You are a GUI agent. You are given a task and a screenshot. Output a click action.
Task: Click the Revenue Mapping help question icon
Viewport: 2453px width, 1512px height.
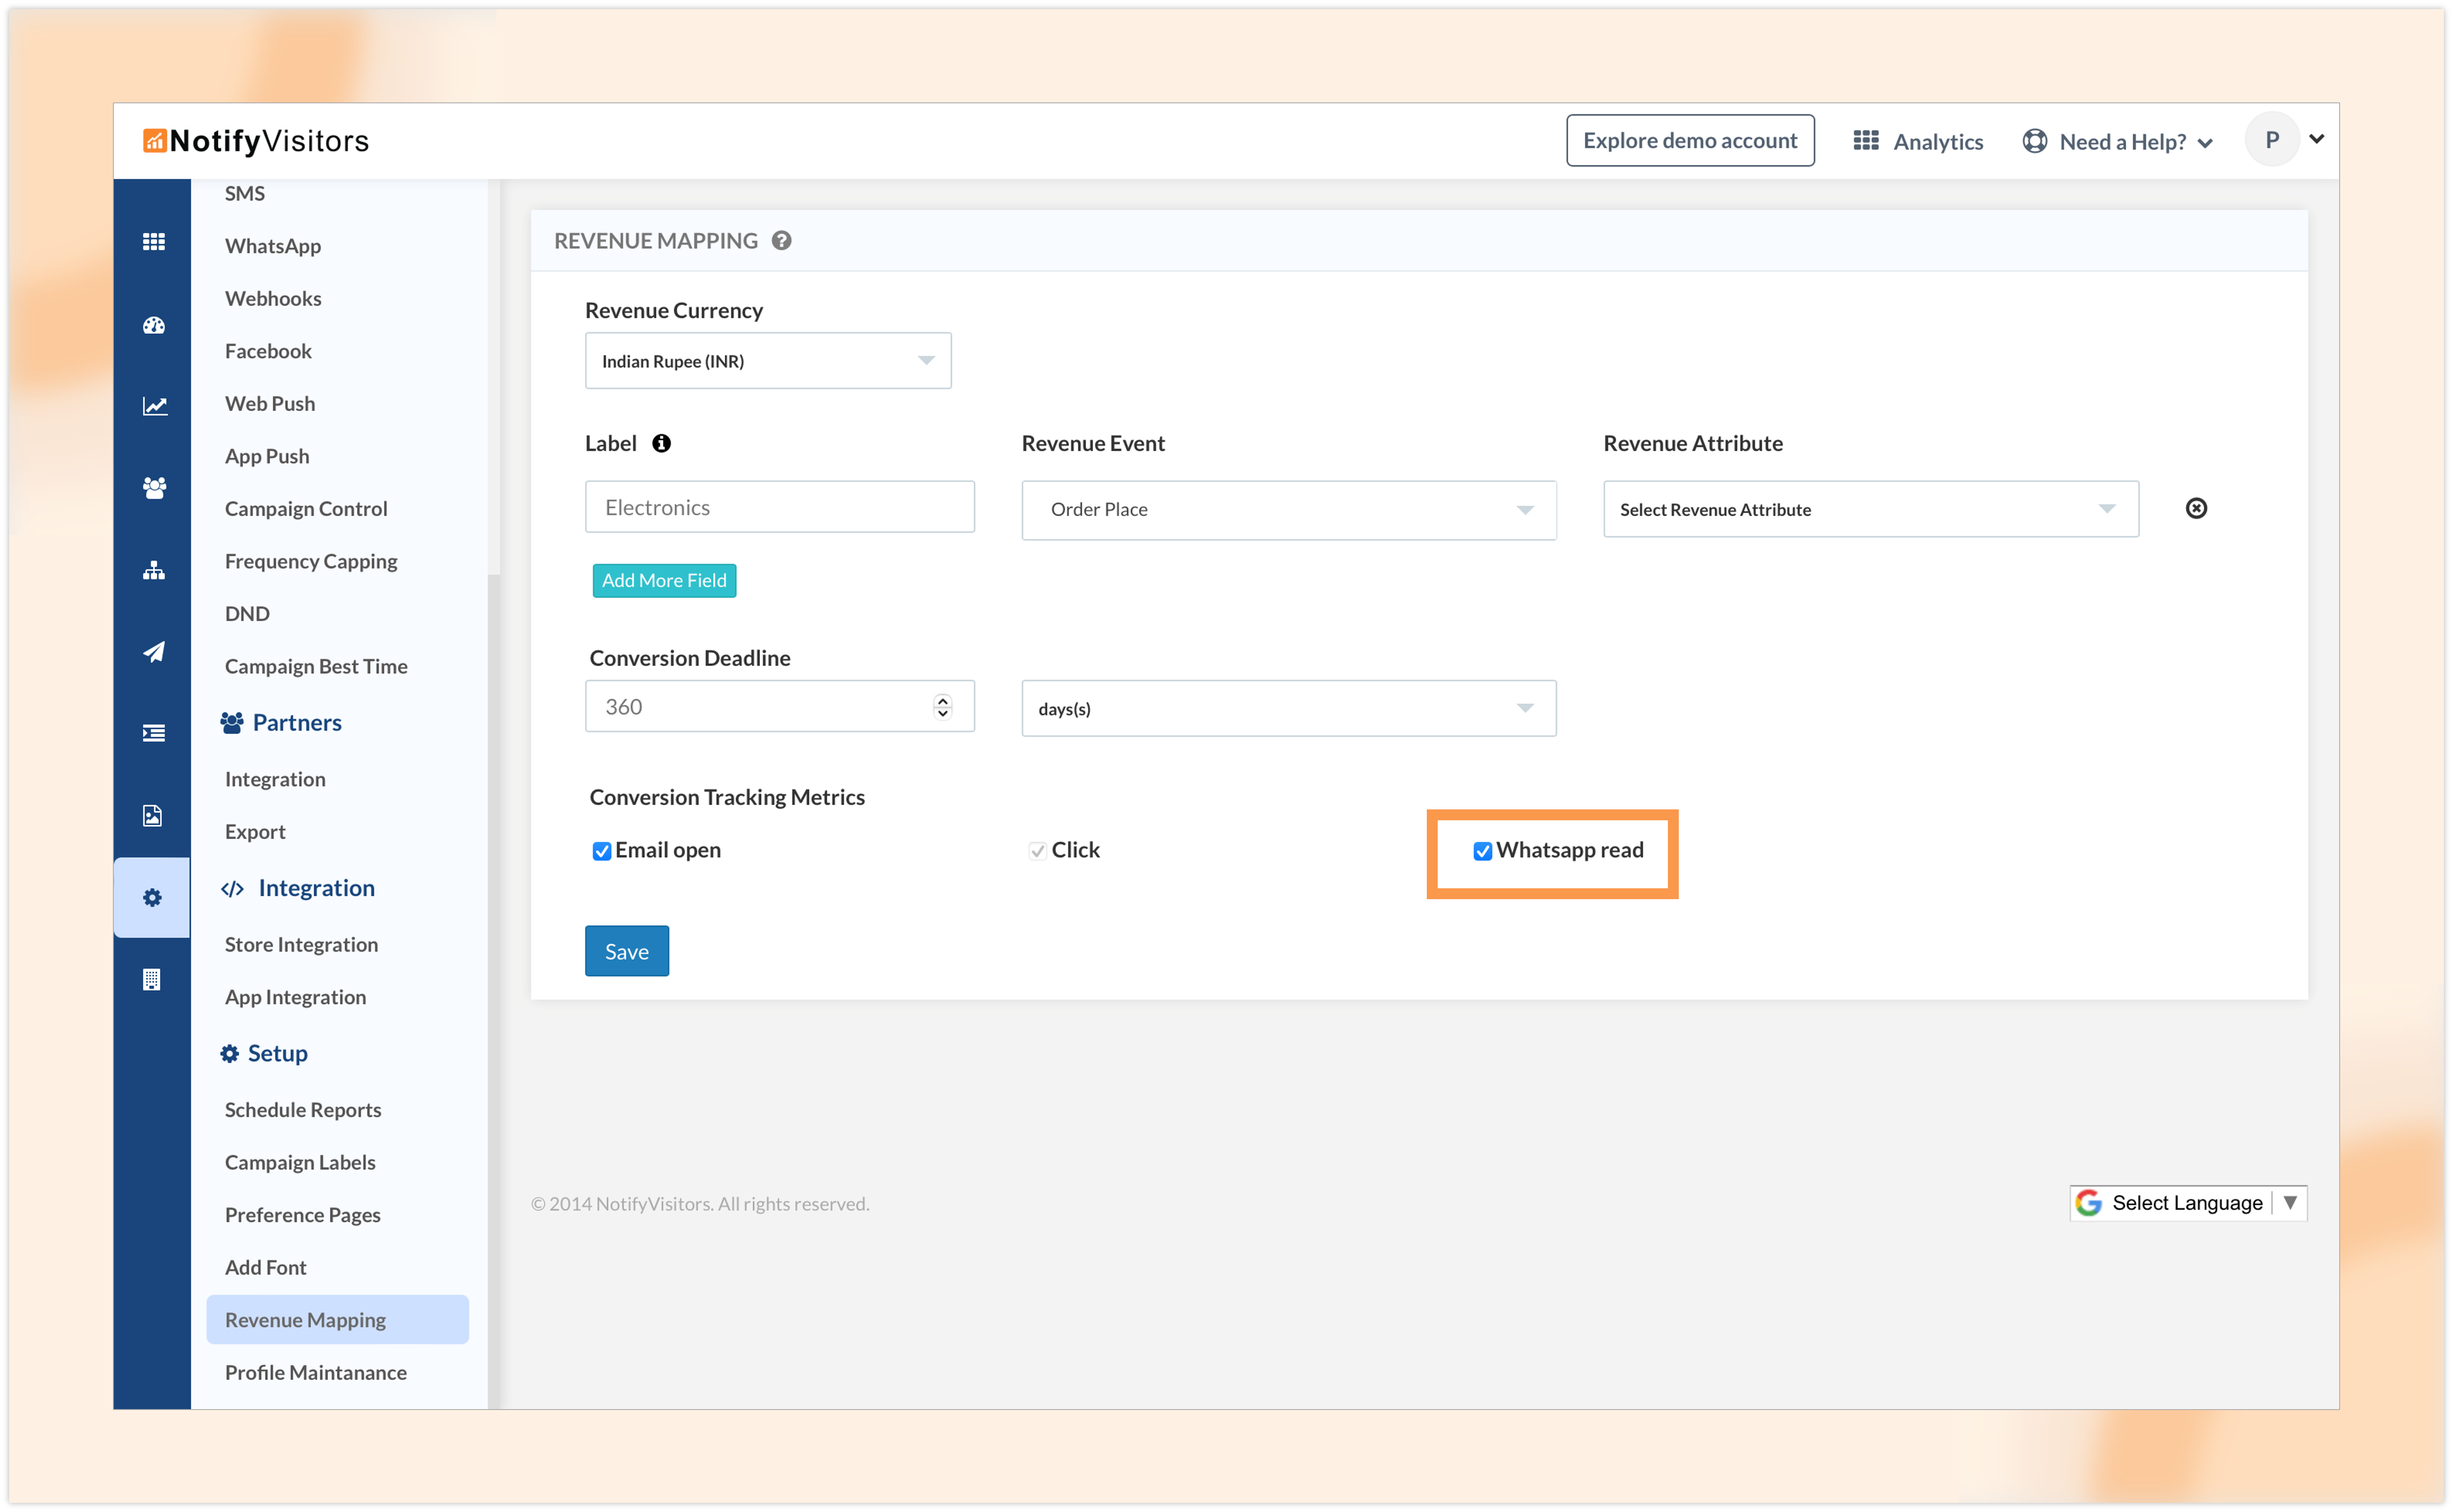pyautogui.click(x=781, y=241)
